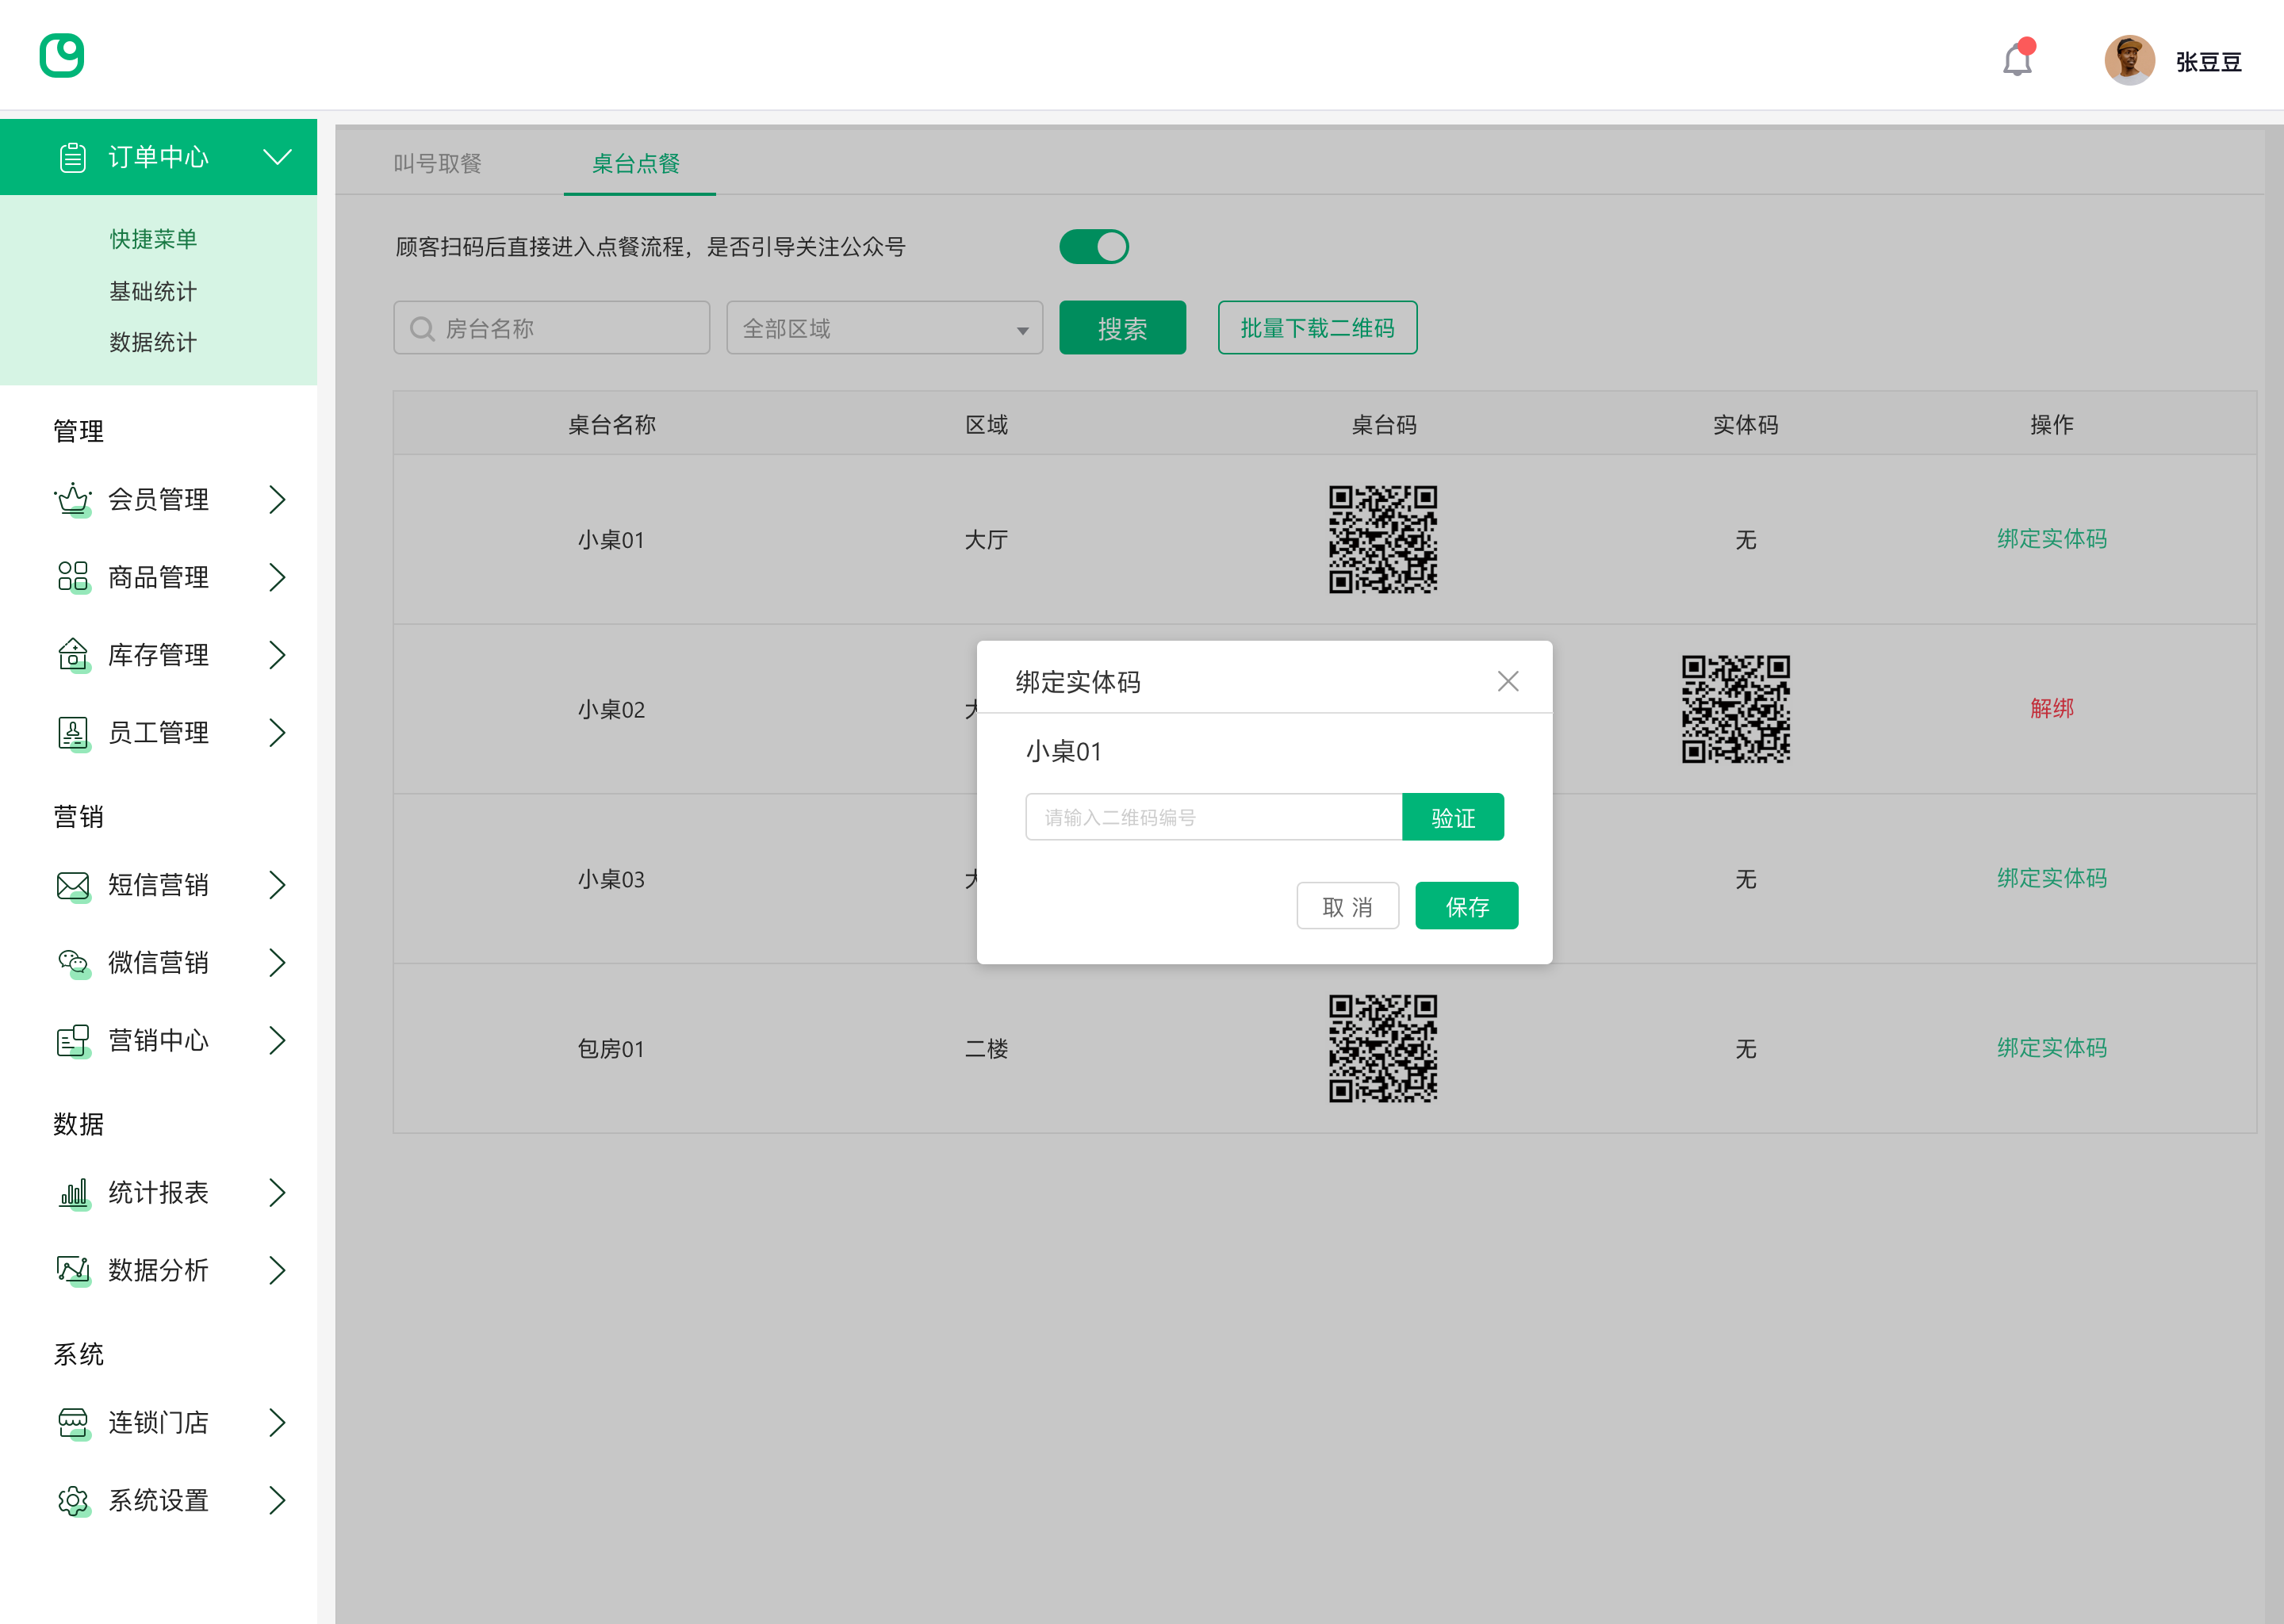Click the 连锁门店 storefront icon
This screenshot has width=2284, height=1624.
pos(72,1422)
